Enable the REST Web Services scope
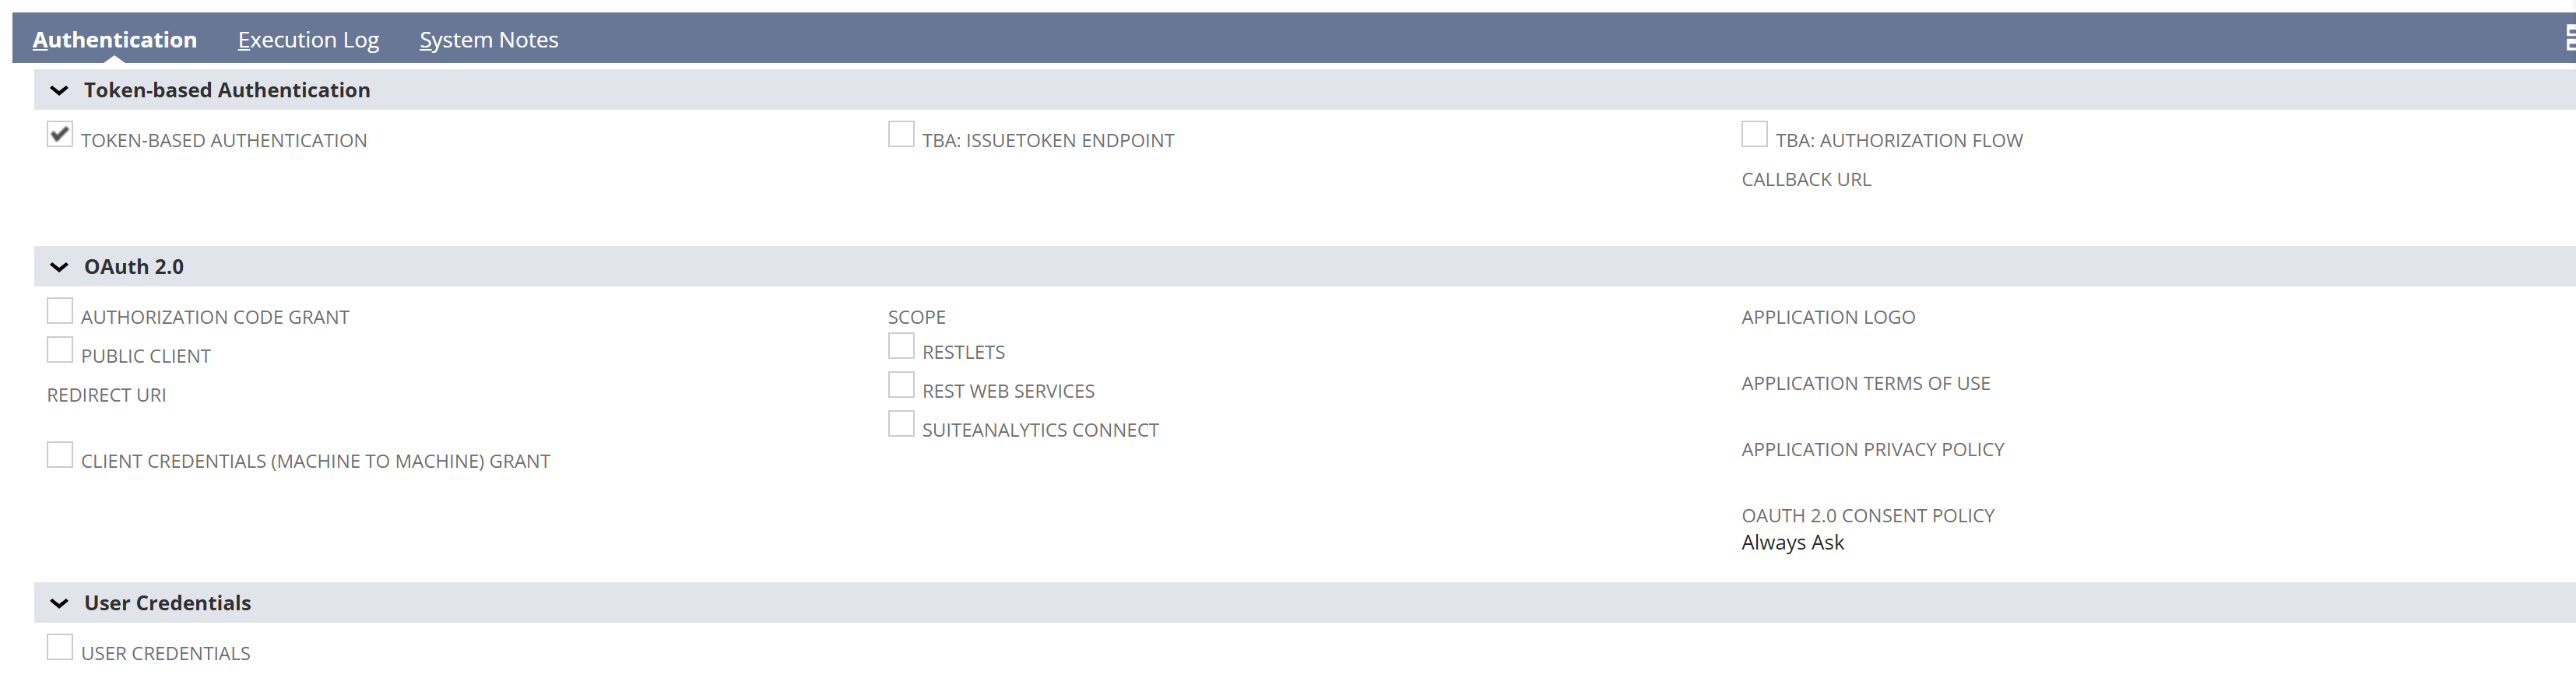The height and width of the screenshot is (685, 2576). click(x=901, y=385)
